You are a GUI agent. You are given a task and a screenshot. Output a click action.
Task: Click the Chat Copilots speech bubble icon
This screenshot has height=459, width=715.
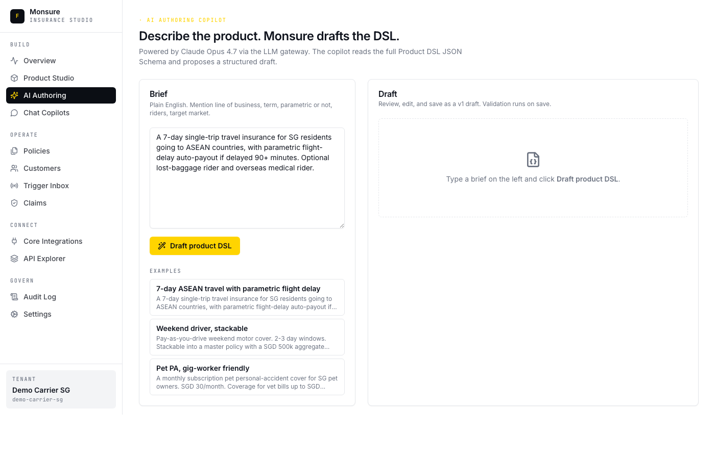pos(14,113)
